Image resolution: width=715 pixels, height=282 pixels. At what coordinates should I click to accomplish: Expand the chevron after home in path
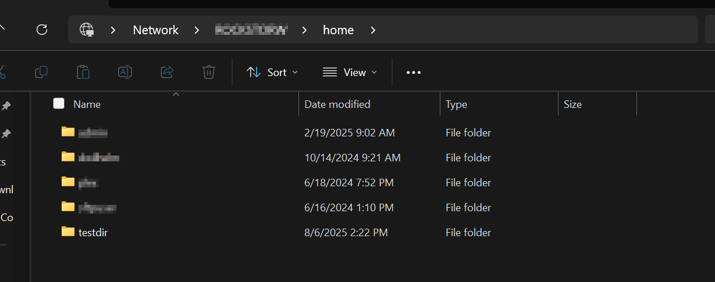[373, 30]
